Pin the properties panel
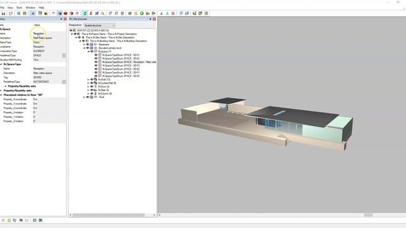The width and height of the screenshot is (406, 228). point(61,19)
